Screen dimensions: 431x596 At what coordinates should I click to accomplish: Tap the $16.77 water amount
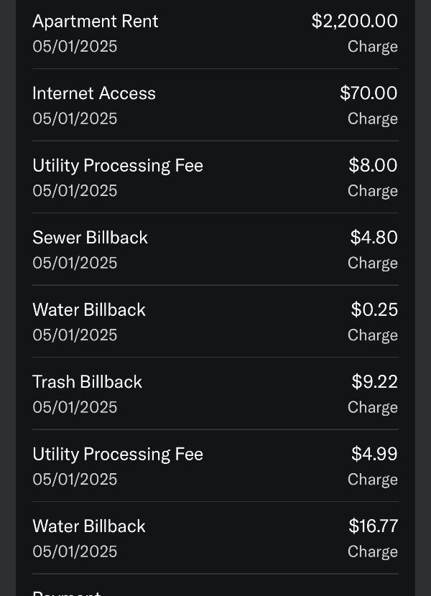point(374,526)
